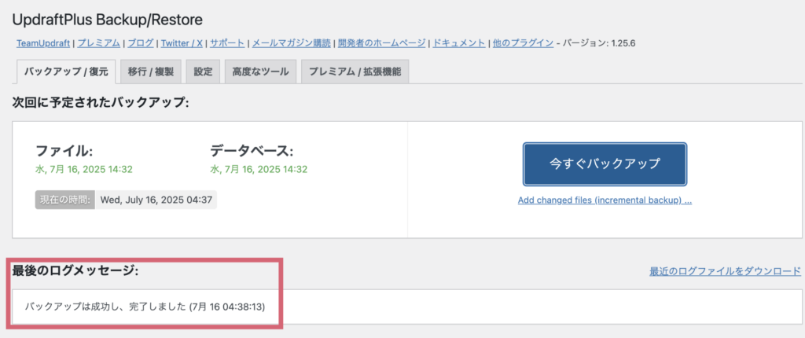Click the green date under データベース

point(259,170)
